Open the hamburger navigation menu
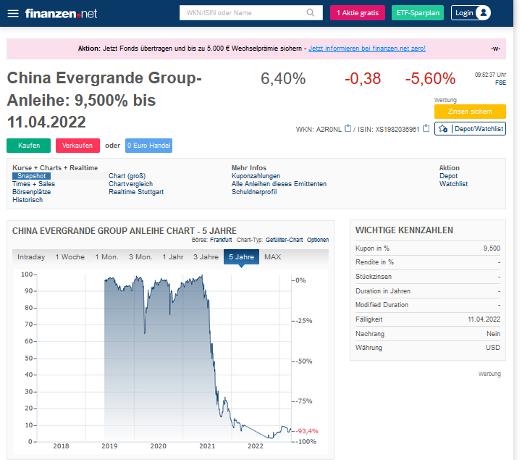The image size is (522, 460). 13,13
